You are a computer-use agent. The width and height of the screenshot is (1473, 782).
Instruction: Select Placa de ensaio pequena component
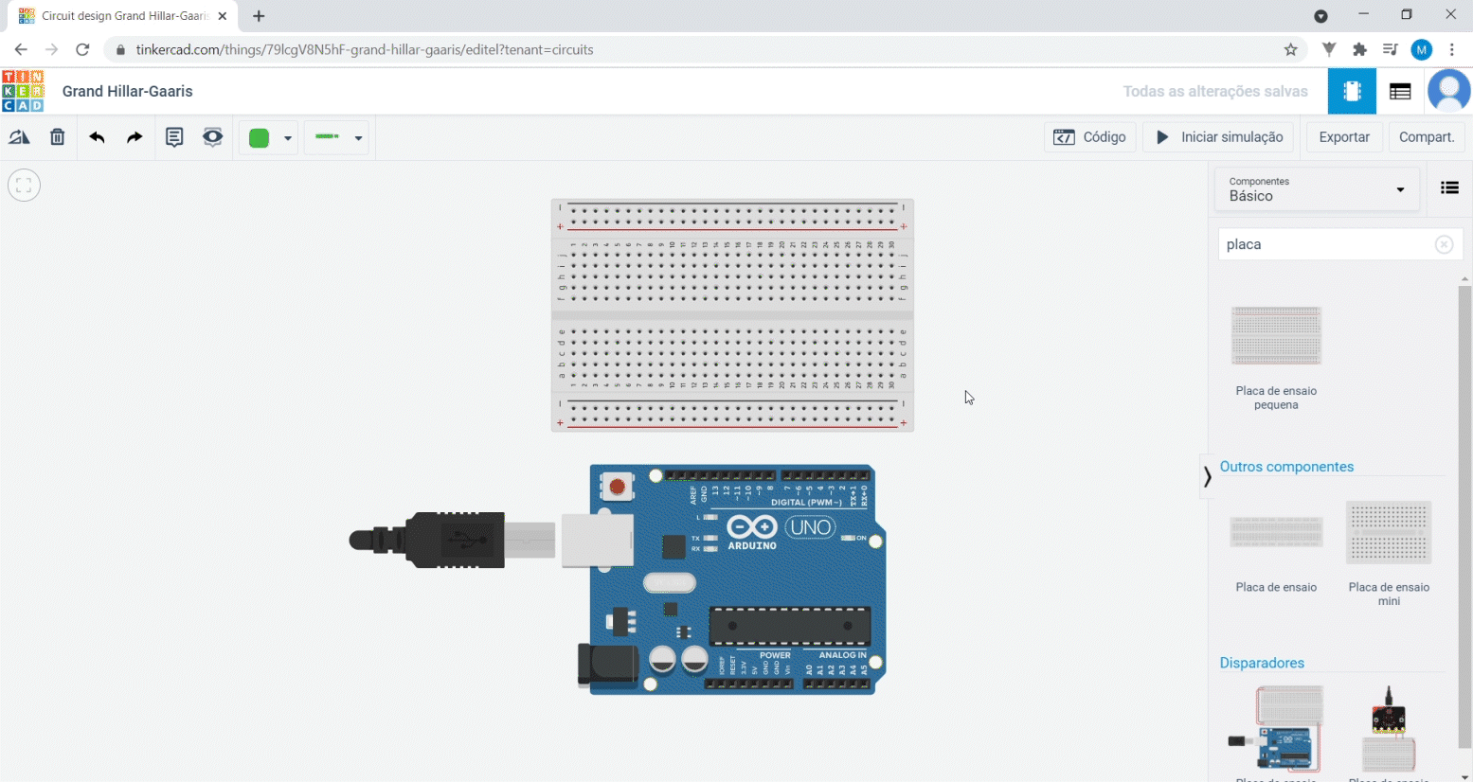(1276, 358)
